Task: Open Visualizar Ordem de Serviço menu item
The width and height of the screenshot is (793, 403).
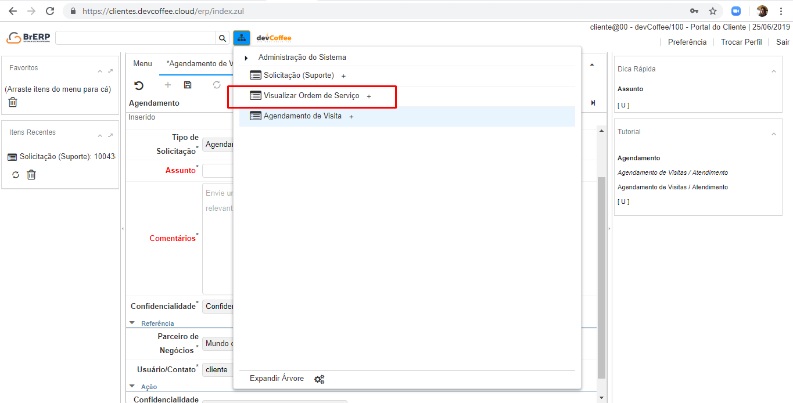Action: (311, 96)
